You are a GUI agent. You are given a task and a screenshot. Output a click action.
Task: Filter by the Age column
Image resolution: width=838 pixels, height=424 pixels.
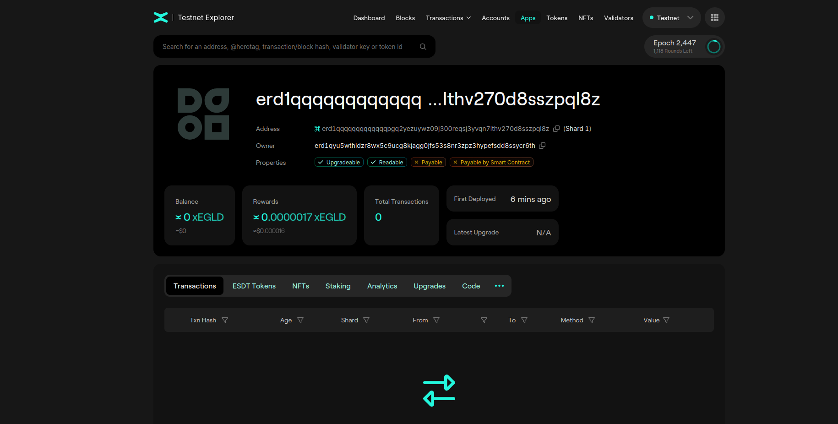click(301, 320)
